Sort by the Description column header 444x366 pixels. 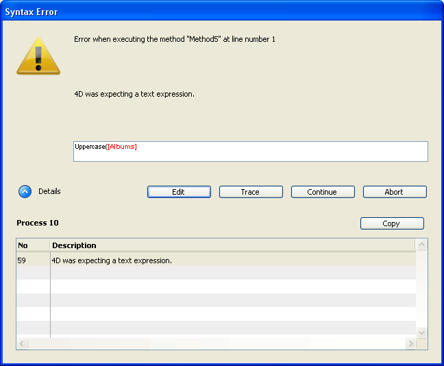click(232, 245)
